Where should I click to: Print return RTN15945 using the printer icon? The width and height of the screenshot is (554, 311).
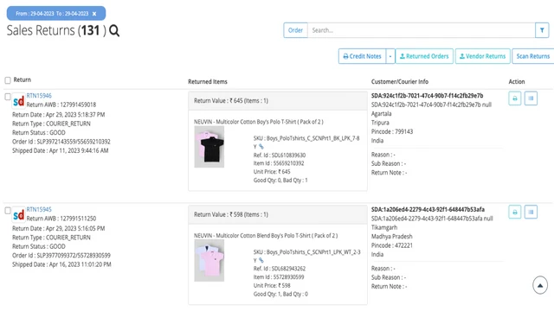tap(515, 213)
